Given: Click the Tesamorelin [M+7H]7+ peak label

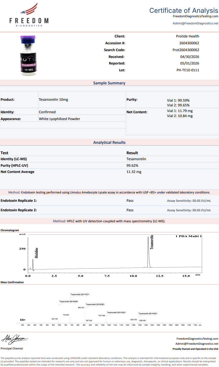Looking at the screenshot, I should point(80,294).
